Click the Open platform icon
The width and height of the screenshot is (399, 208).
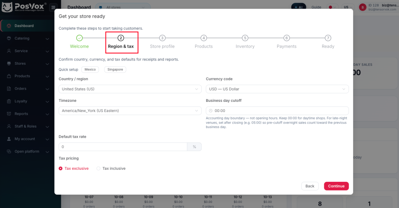point(9,151)
